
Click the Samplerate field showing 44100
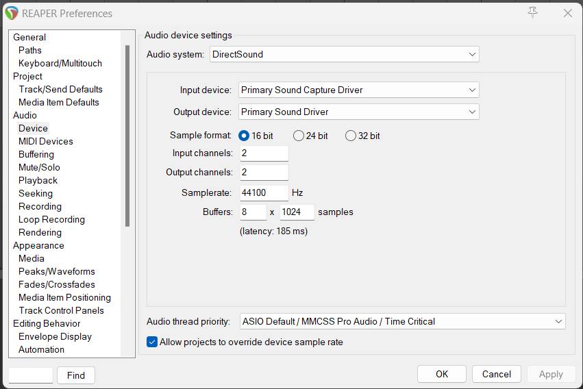click(264, 193)
